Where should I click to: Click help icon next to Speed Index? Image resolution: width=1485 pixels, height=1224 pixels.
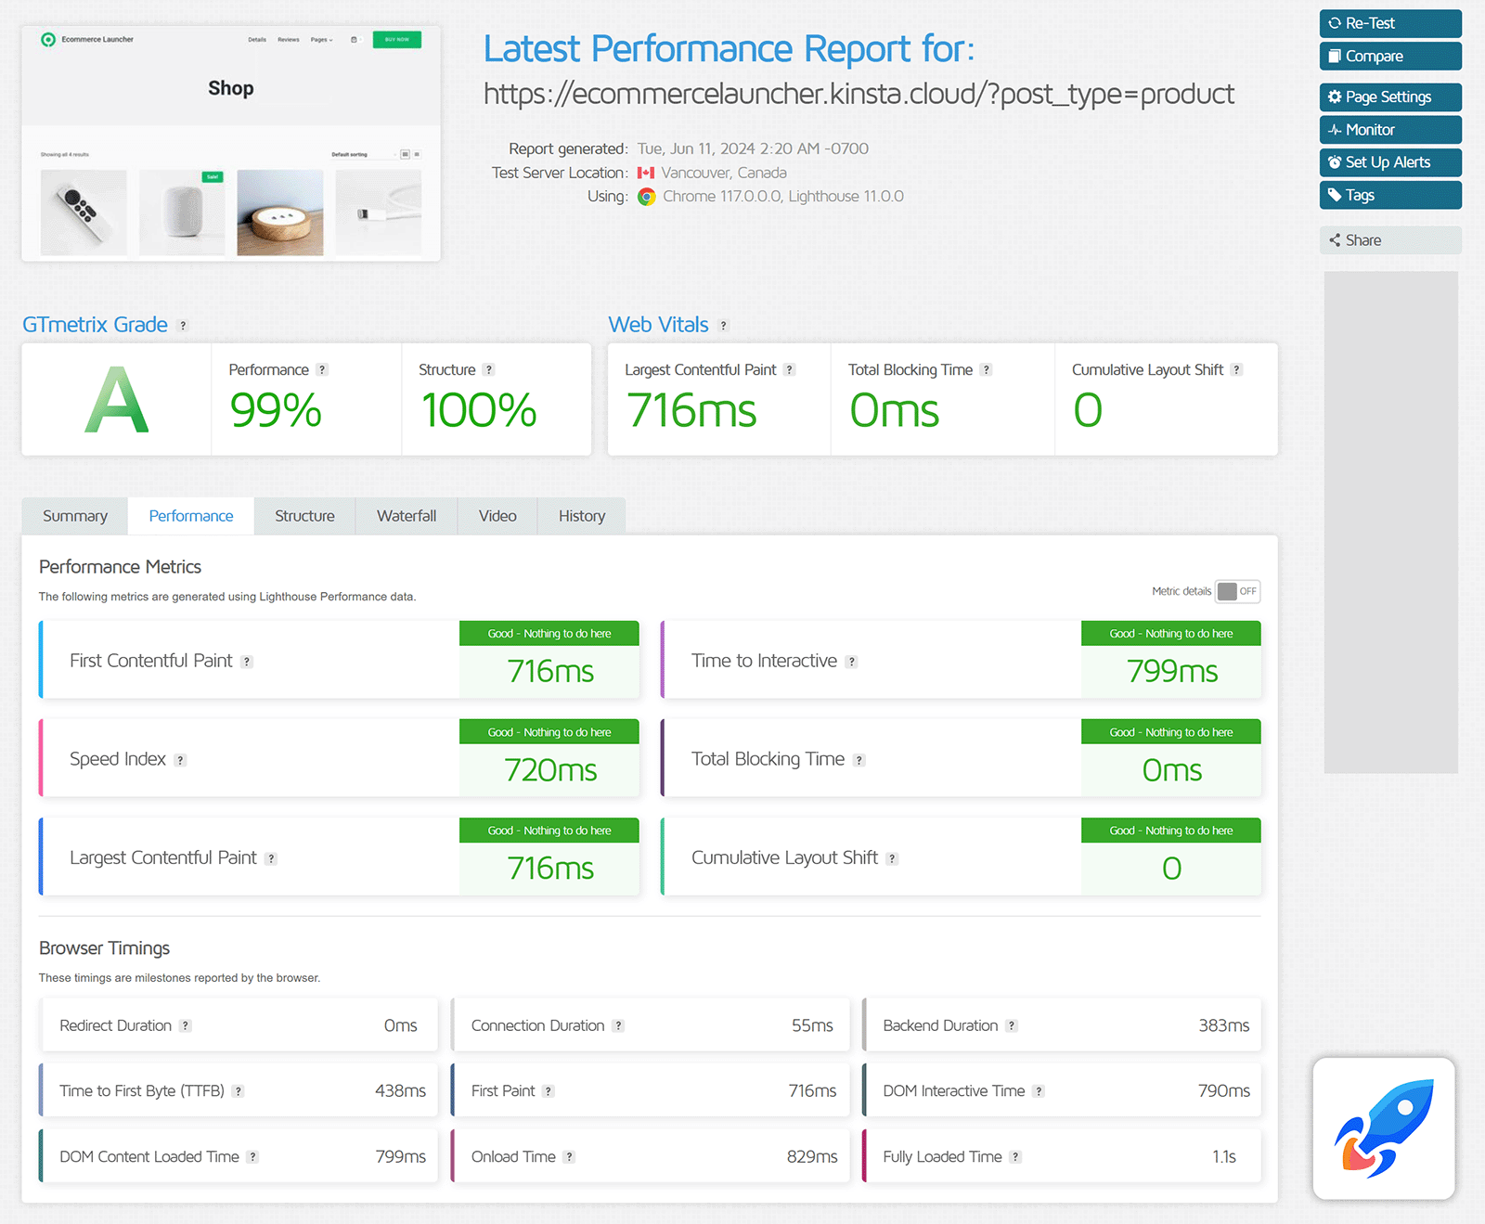click(180, 760)
